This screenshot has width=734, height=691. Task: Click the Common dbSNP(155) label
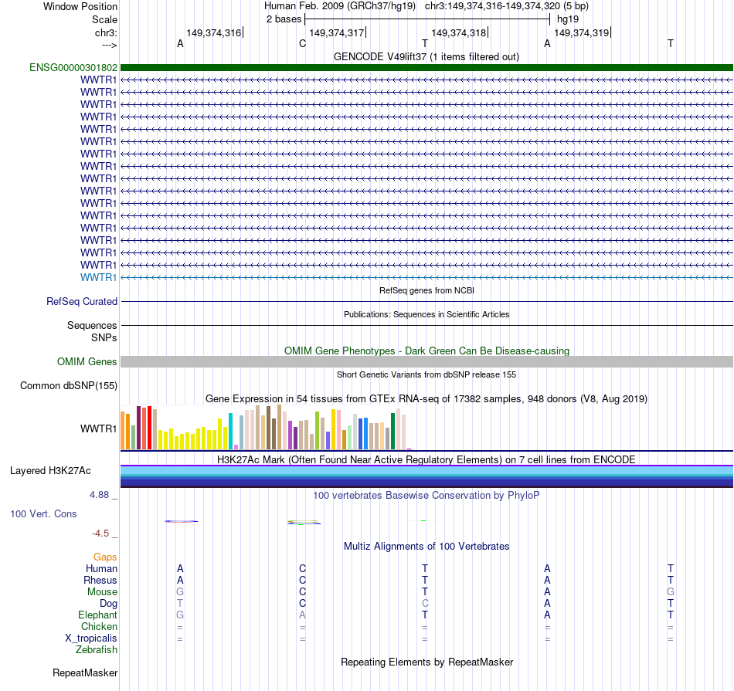coord(68,385)
